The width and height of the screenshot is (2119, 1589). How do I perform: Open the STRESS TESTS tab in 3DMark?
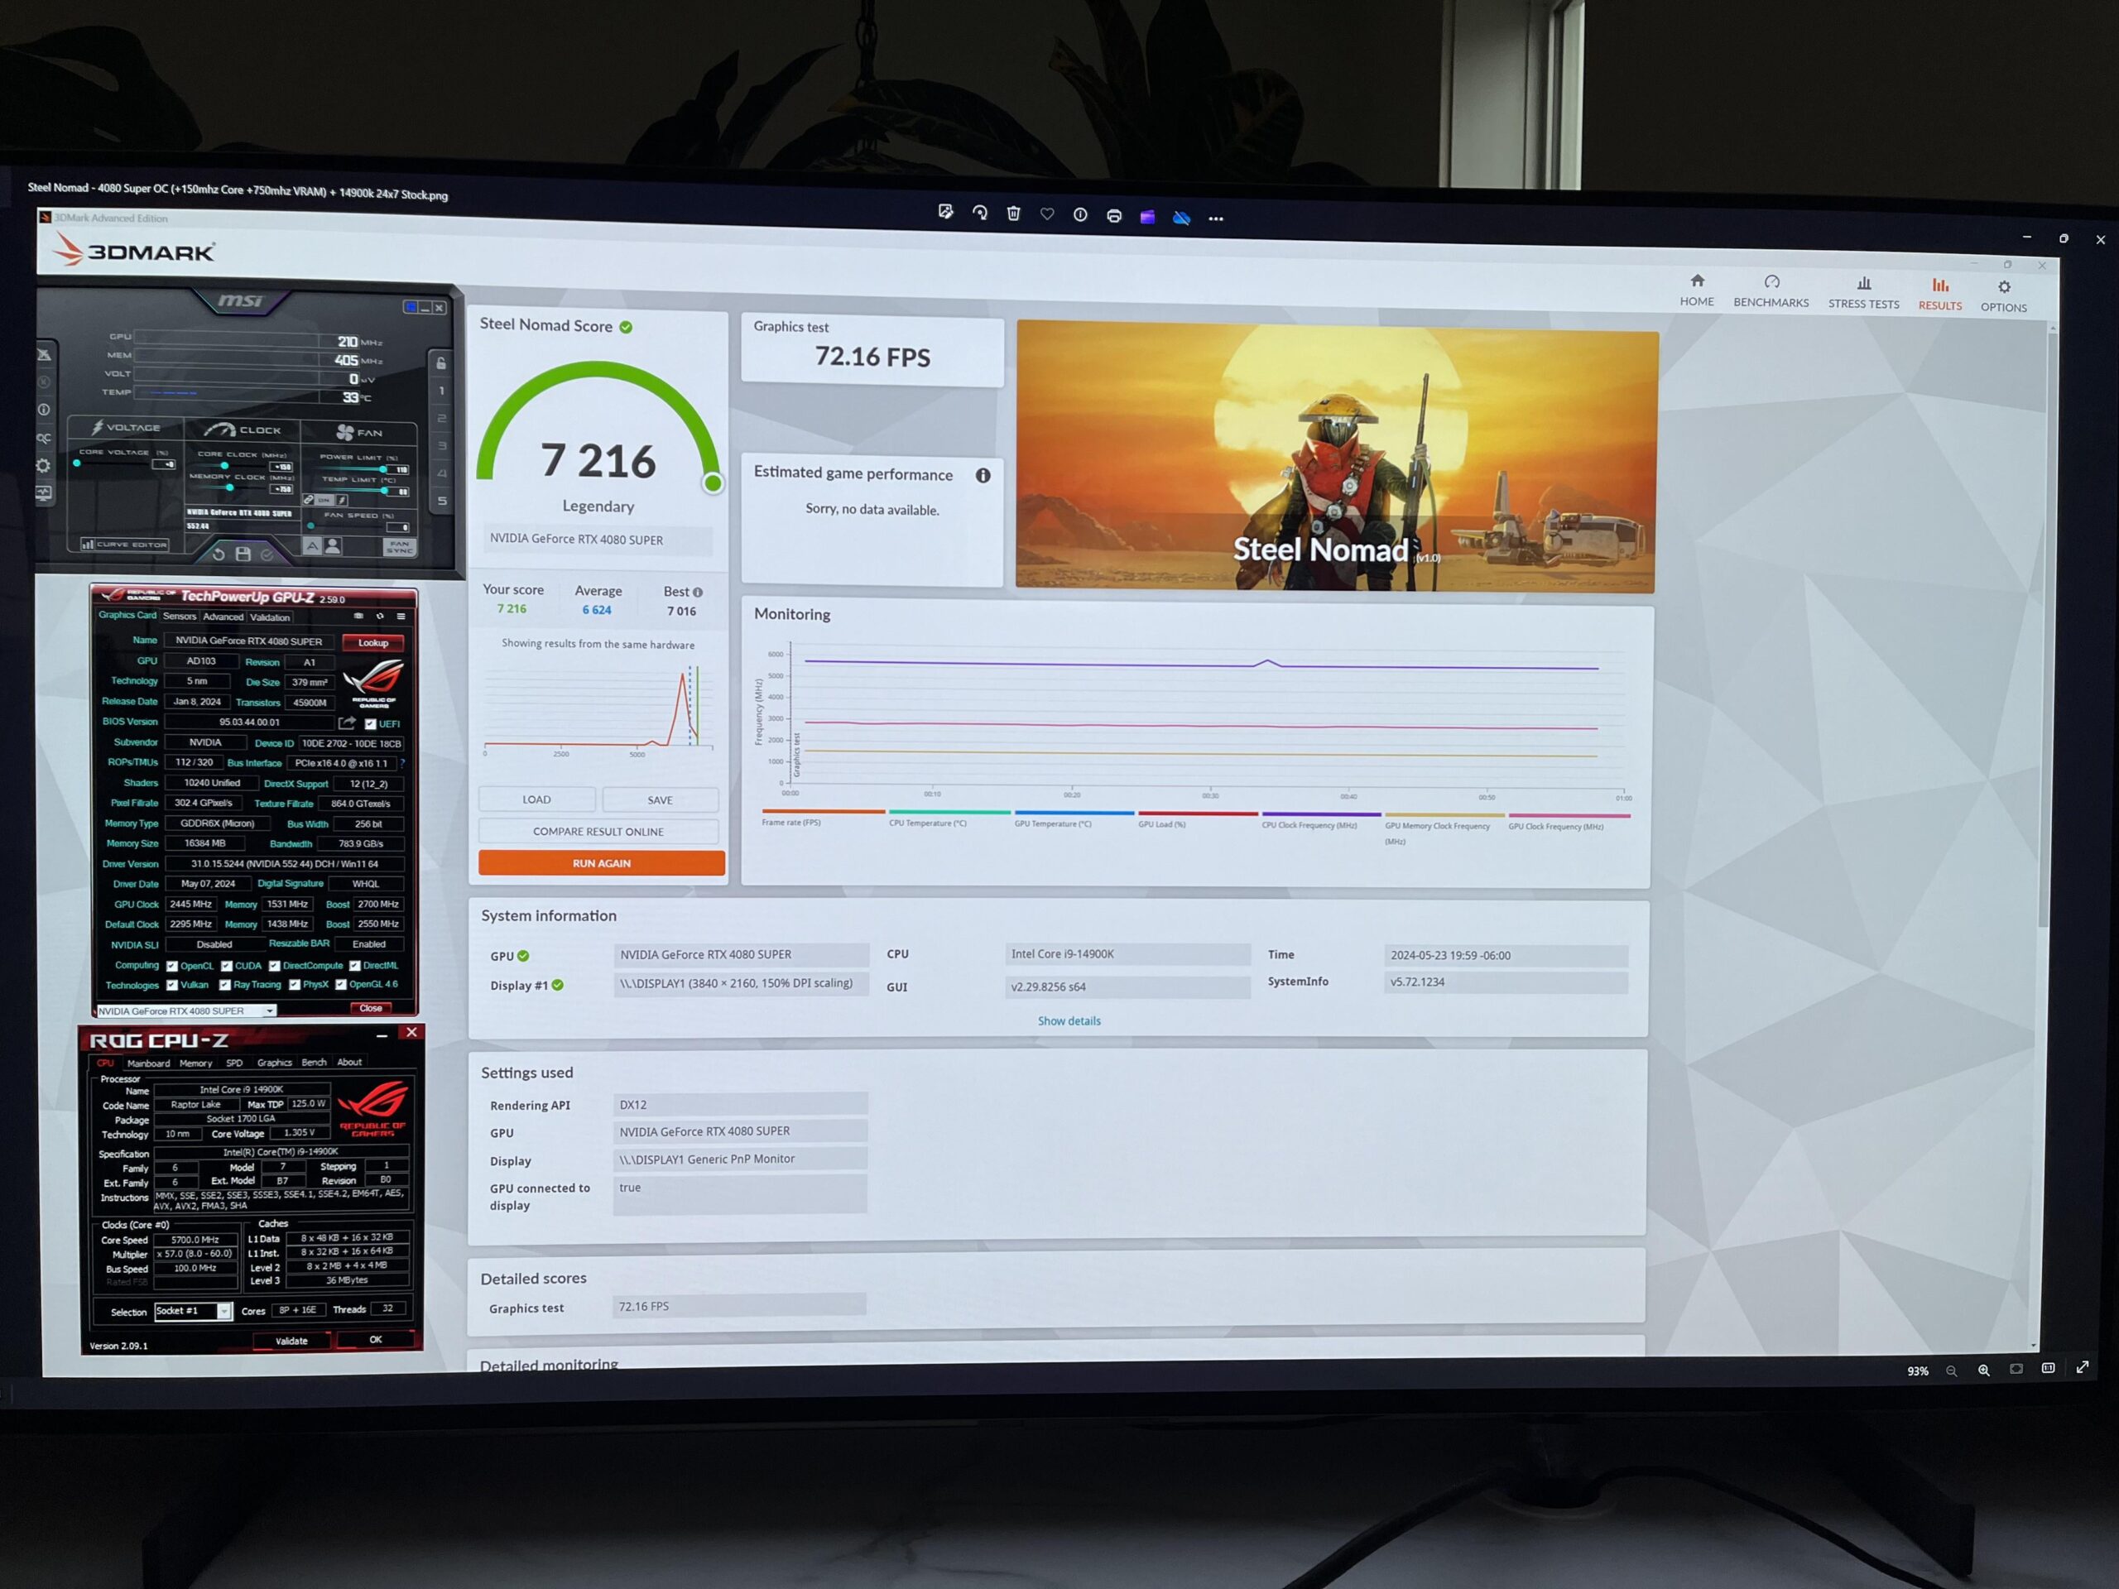click(1863, 294)
